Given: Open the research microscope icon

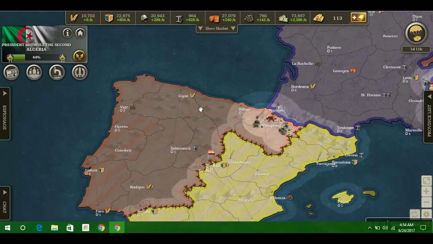Looking at the screenshot, I should click(x=57, y=72).
